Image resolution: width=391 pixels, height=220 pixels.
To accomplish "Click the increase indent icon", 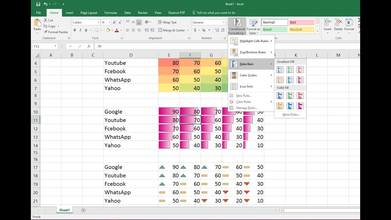I will [x=152, y=30].
